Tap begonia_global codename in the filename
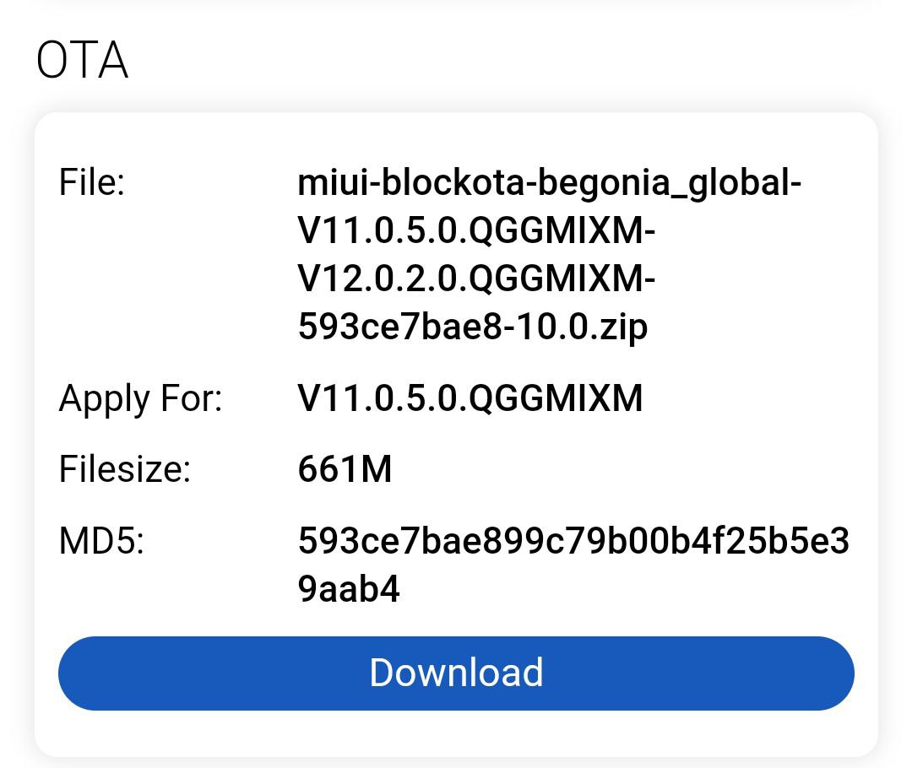The height and width of the screenshot is (768, 912). coord(663,183)
